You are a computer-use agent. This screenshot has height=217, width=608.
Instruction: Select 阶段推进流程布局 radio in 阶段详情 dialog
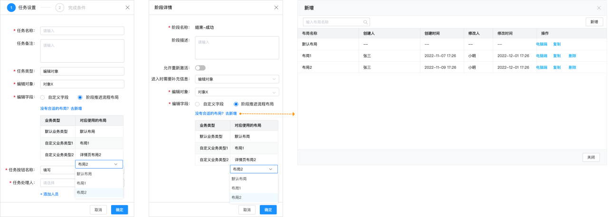pos(236,104)
